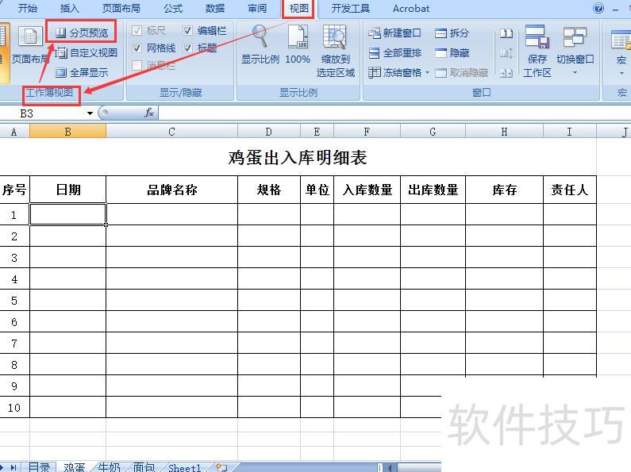Select column C header
The width and height of the screenshot is (631, 472).
pyautogui.click(x=171, y=132)
